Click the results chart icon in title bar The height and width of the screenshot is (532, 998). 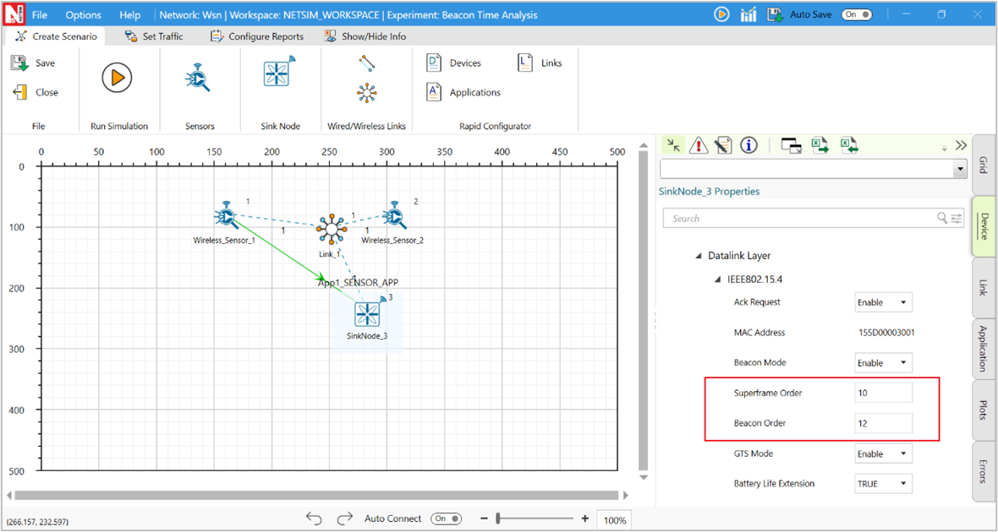pyautogui.click(x=748, y=14)
